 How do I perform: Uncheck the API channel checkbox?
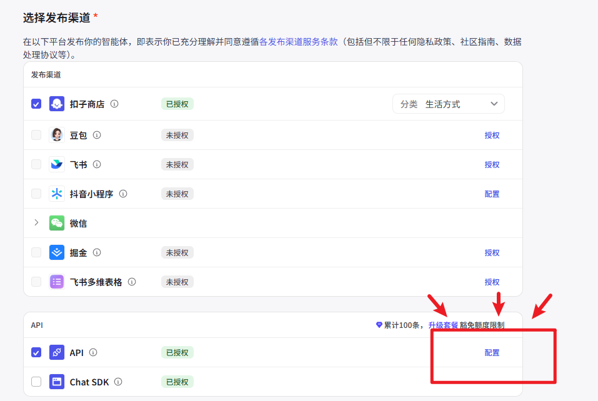36,352
